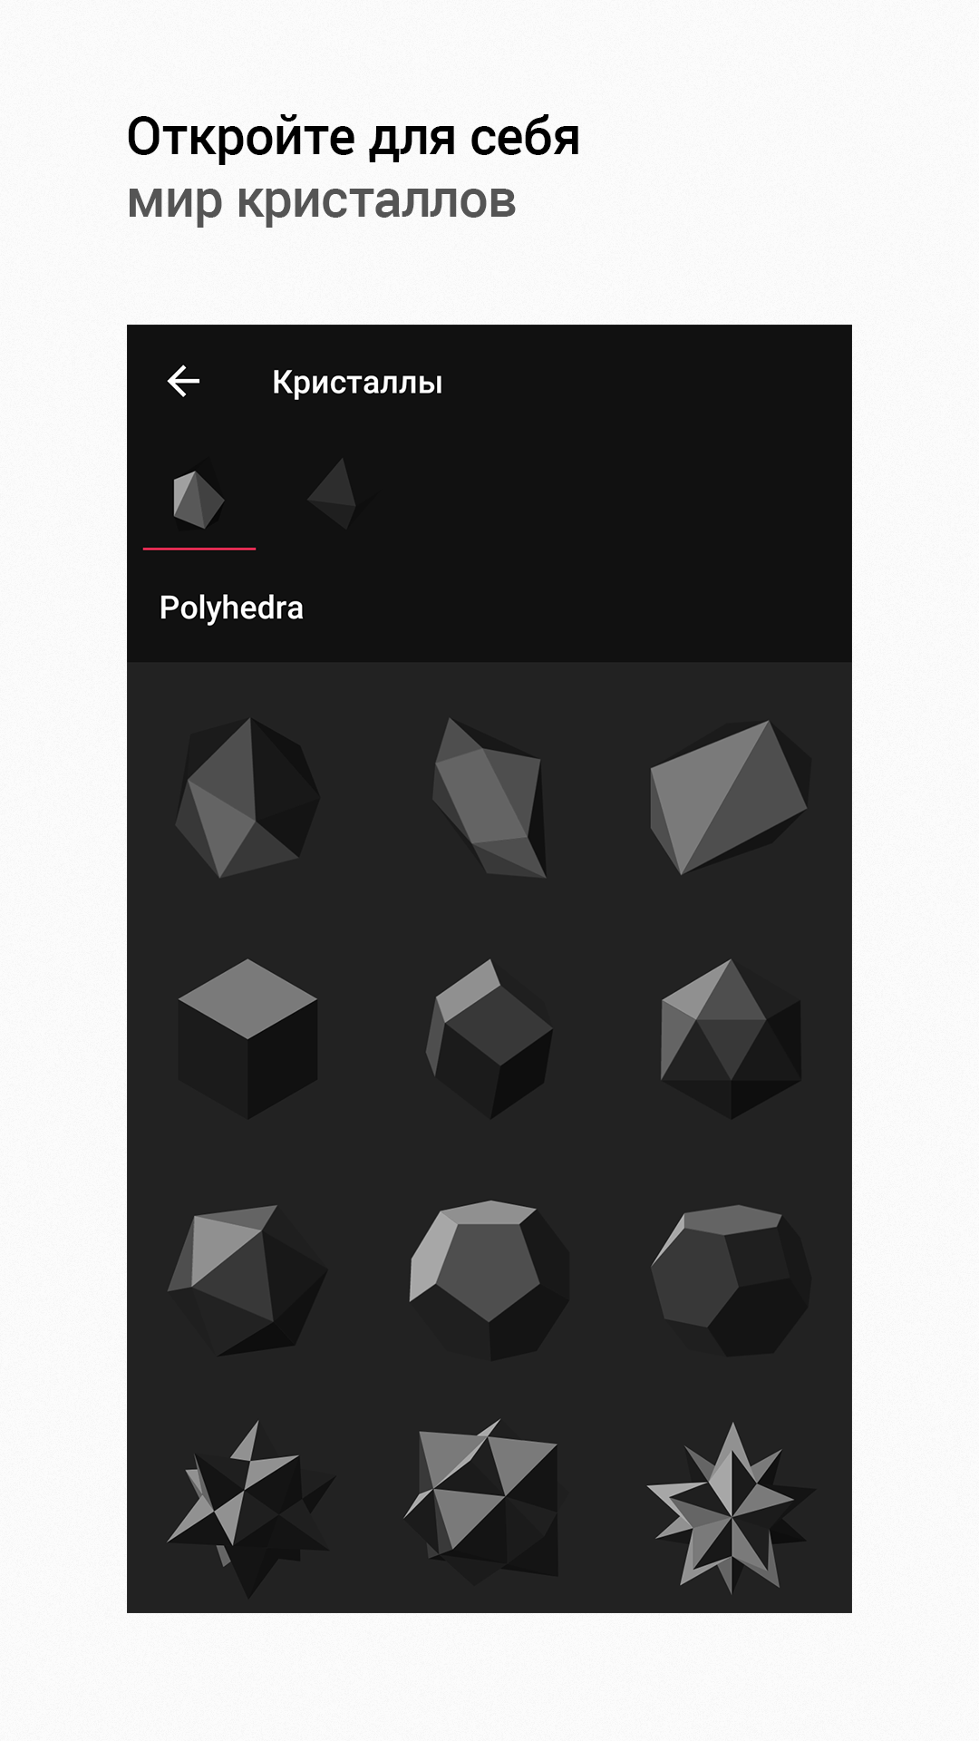Image resolution: width=979 pixels, height=1741 pixels.
Task: Pick the dark spiky star crystal
Action: click(x=247, y=1507)
